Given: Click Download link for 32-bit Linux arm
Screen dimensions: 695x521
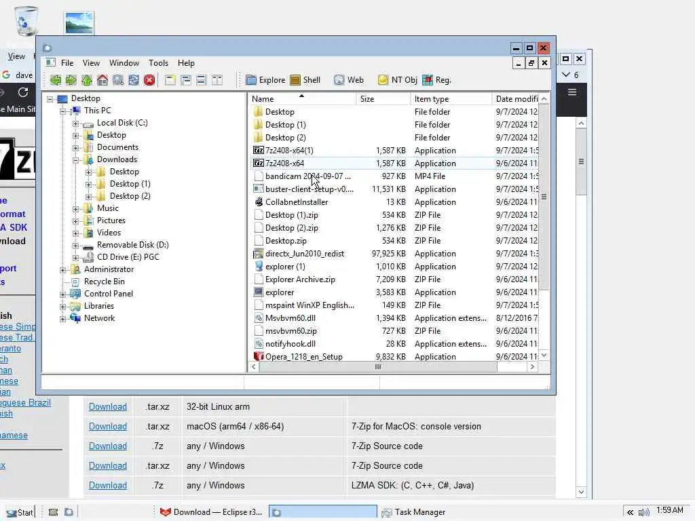Looking at the screenshot, I should 108,407.
